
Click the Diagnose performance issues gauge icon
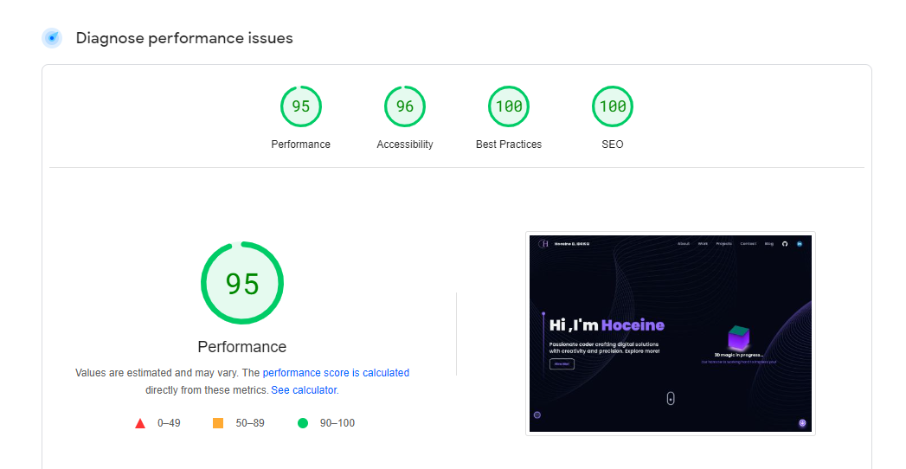tap(52, 38)
